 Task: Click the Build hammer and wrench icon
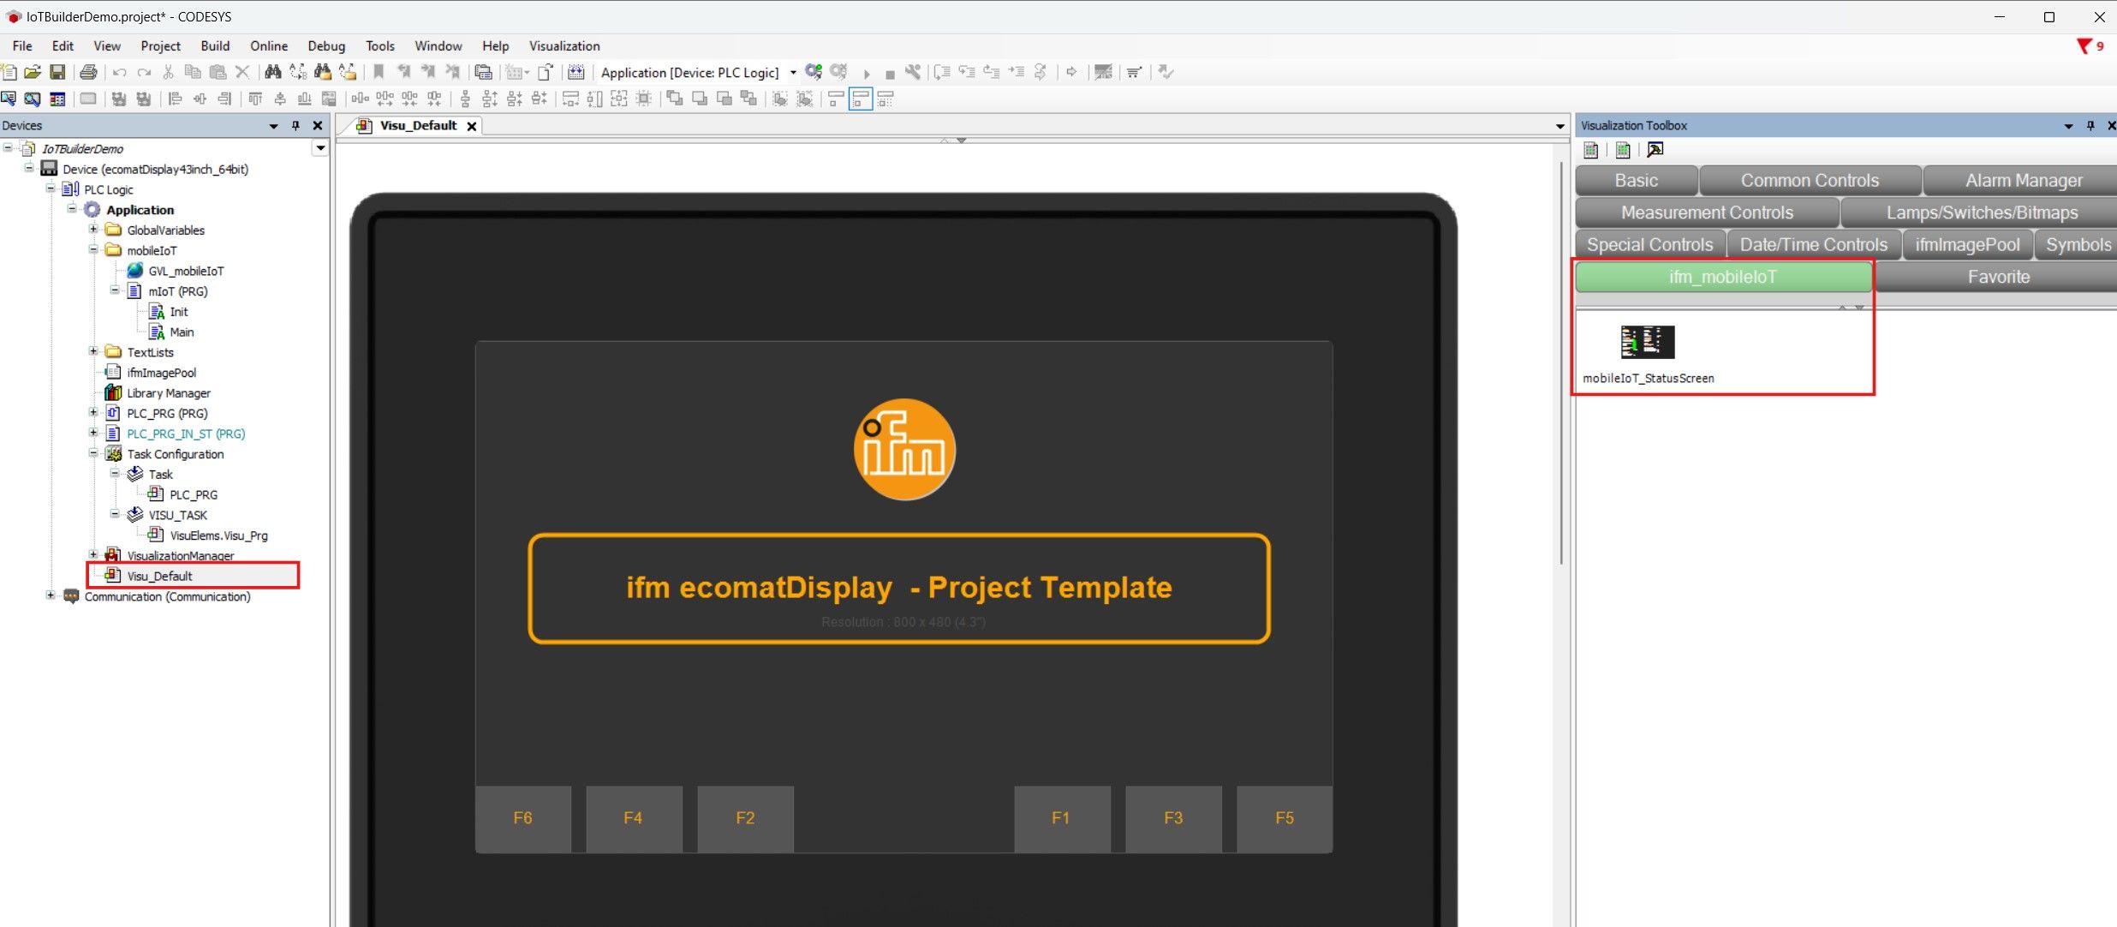click(914, 72)
